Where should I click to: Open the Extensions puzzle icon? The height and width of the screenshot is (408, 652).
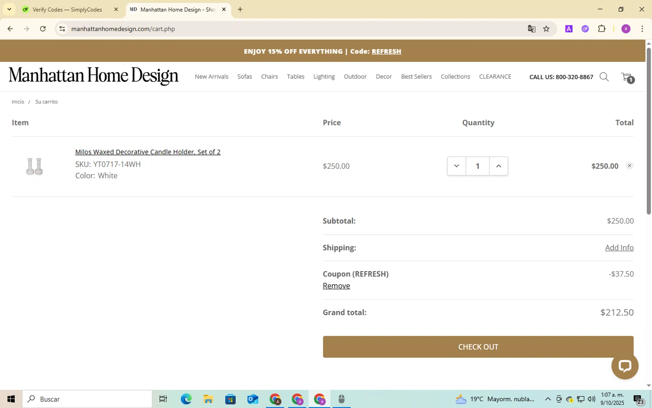tap(602, 29)
